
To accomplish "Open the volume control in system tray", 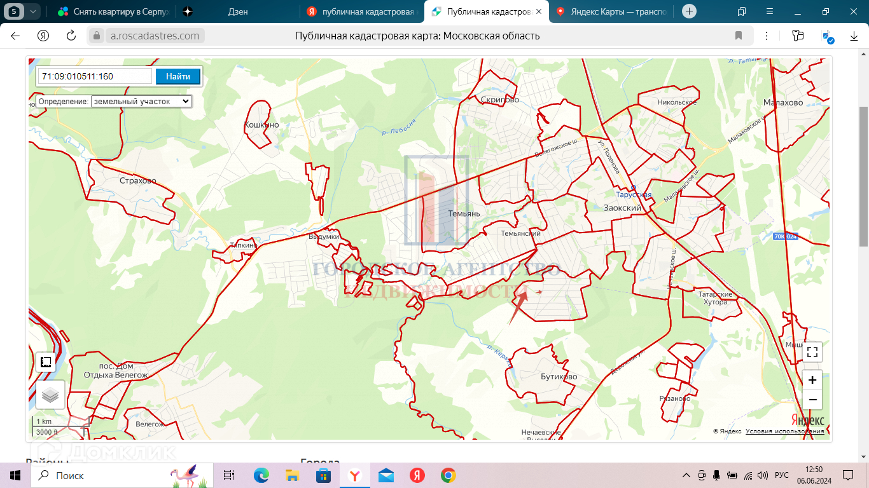I will 763,475.
